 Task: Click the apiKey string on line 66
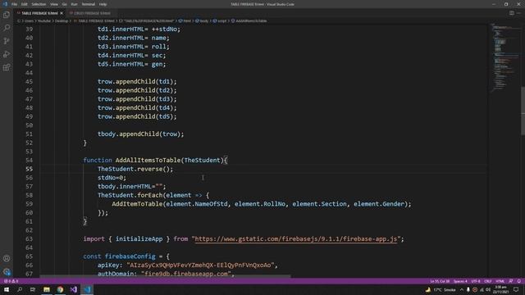(x=200, y=265)
